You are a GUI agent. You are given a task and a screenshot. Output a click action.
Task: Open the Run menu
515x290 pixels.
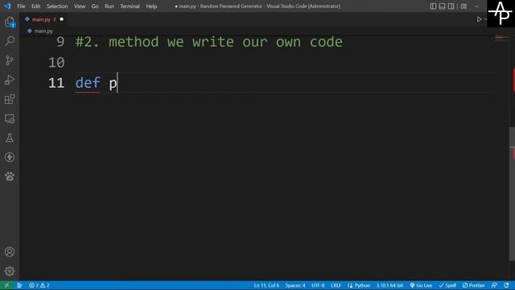[109, 6]
